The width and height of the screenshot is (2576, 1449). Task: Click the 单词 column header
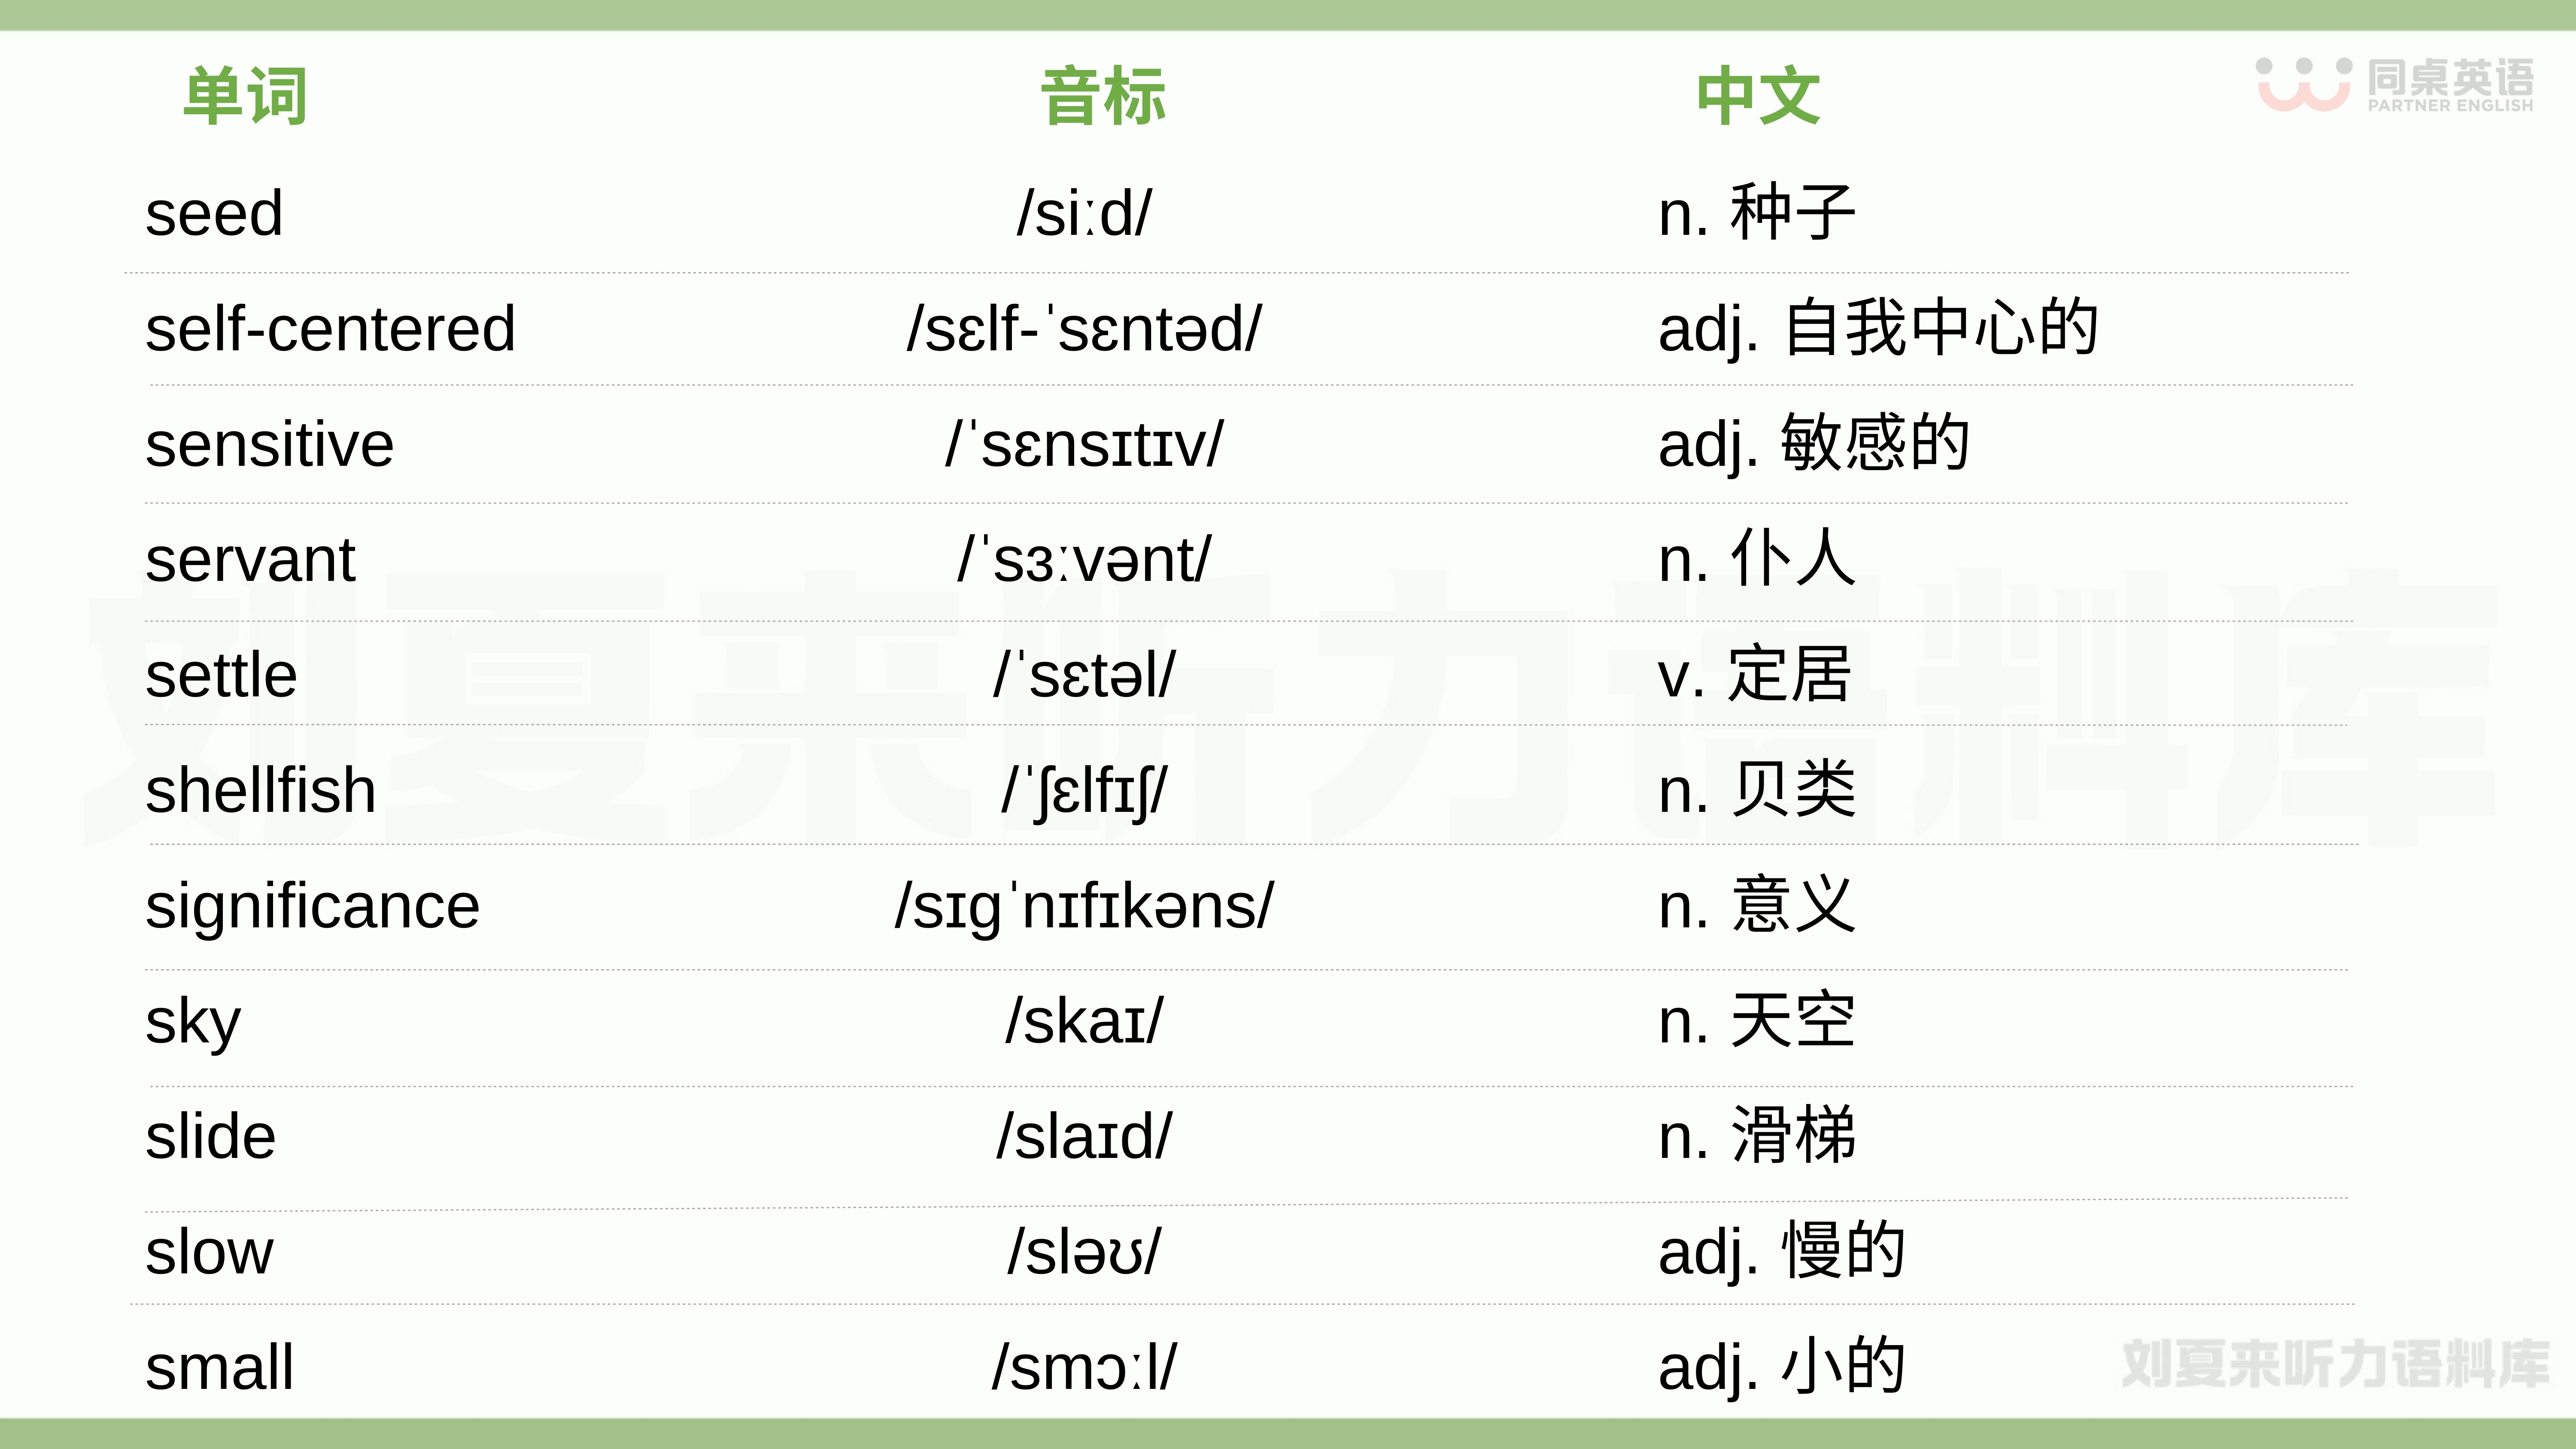pos(245,97)
